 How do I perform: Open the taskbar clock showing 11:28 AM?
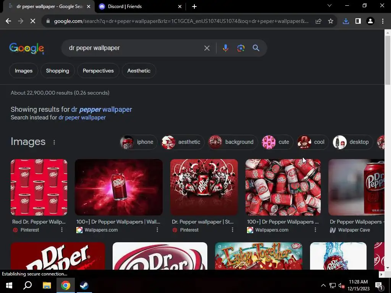[358, 285]
